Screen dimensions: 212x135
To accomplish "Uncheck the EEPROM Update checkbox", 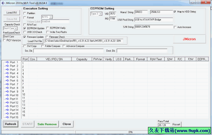I will pos(24,28).
